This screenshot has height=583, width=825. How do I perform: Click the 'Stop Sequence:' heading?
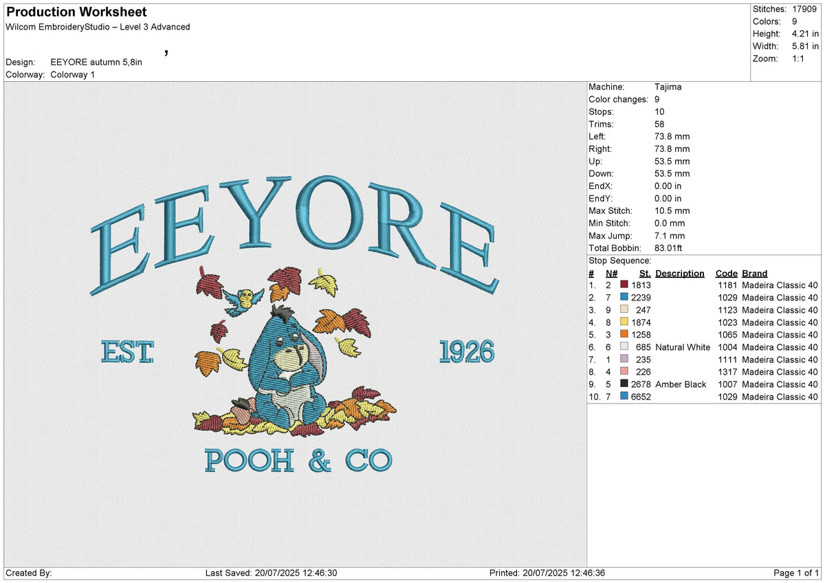point(620,261)
